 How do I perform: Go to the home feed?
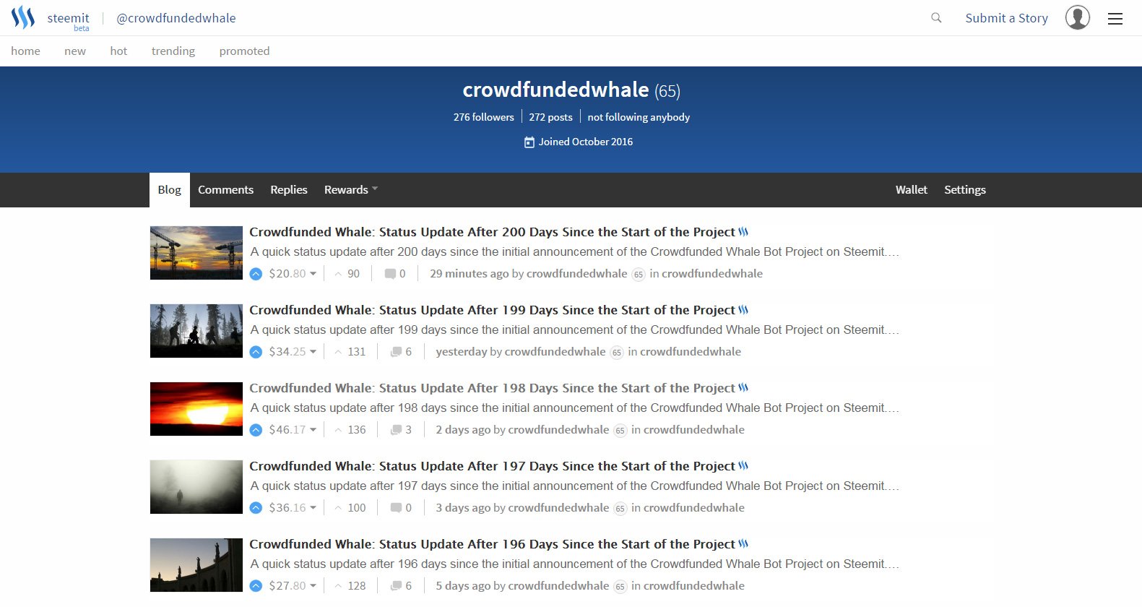click(x=25, y=51)
